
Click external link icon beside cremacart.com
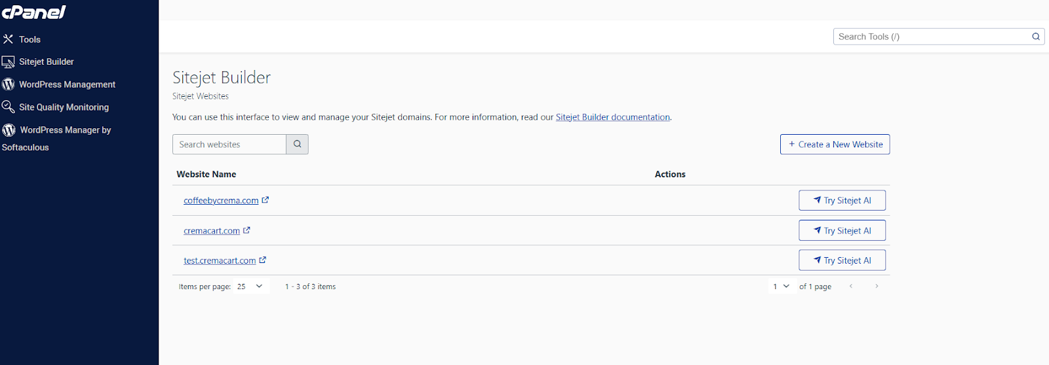(247, 230)
